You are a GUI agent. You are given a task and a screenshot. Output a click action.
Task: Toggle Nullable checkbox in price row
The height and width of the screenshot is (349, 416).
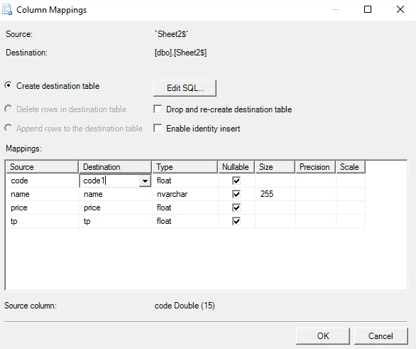(x=236, y=208)
